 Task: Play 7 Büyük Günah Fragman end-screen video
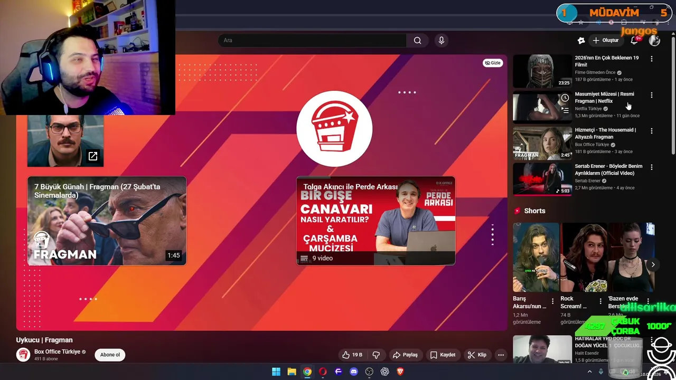[107, 221]
